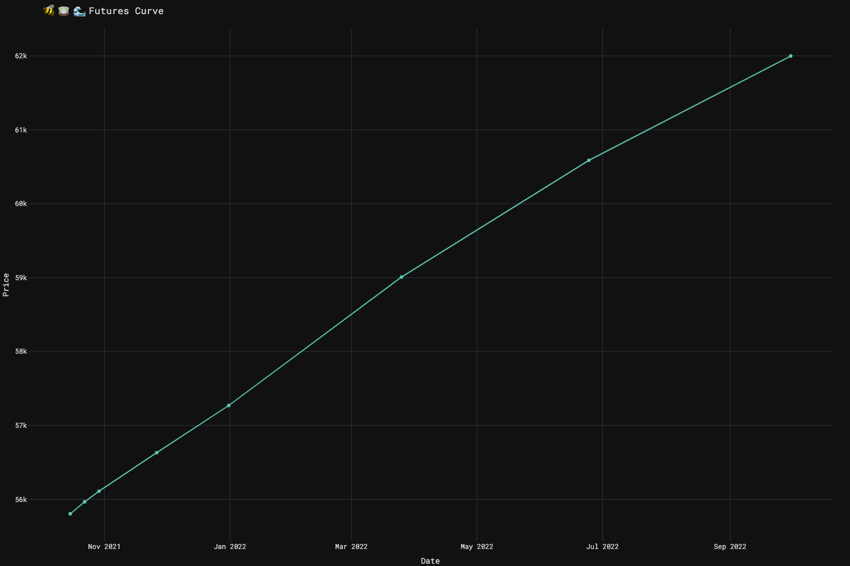Select the data point at 59k
The height and width of the screenshot is (566, 850).
[x=401, y=277]
